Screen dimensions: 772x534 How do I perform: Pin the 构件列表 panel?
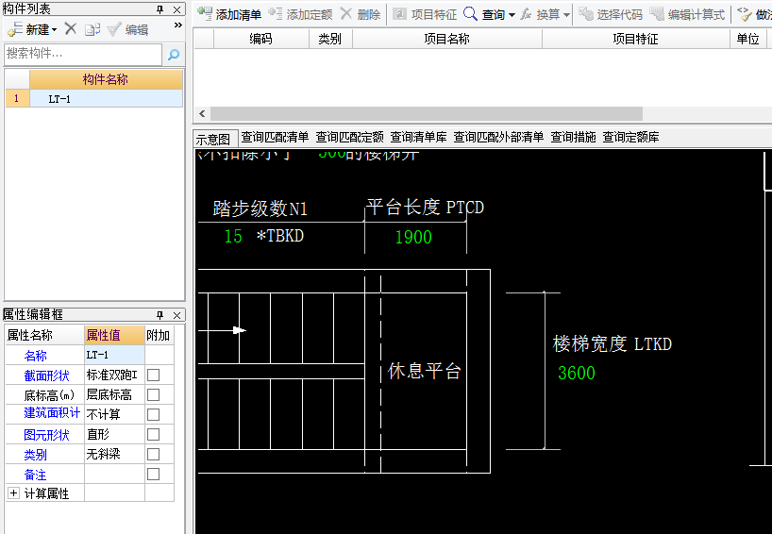coord(160,9)
